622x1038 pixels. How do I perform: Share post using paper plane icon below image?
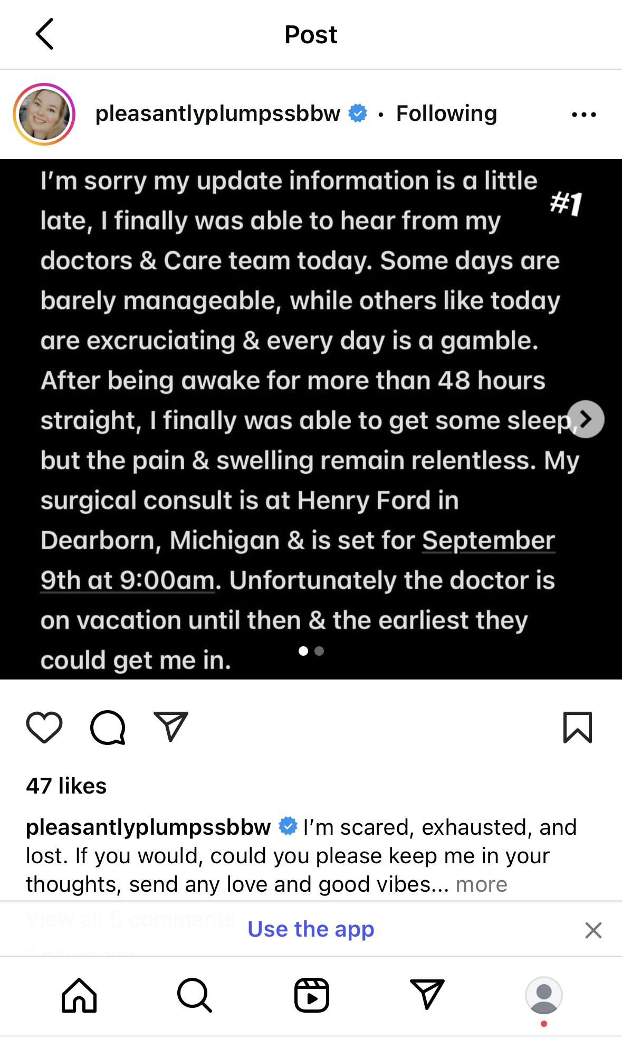170,727
